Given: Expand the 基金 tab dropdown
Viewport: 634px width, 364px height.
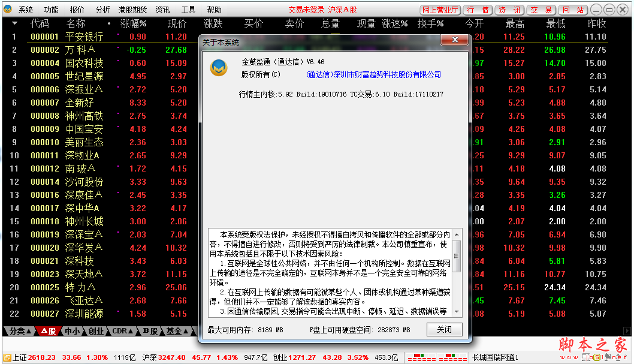Looking at the screenshot, I should click(177, 331).
